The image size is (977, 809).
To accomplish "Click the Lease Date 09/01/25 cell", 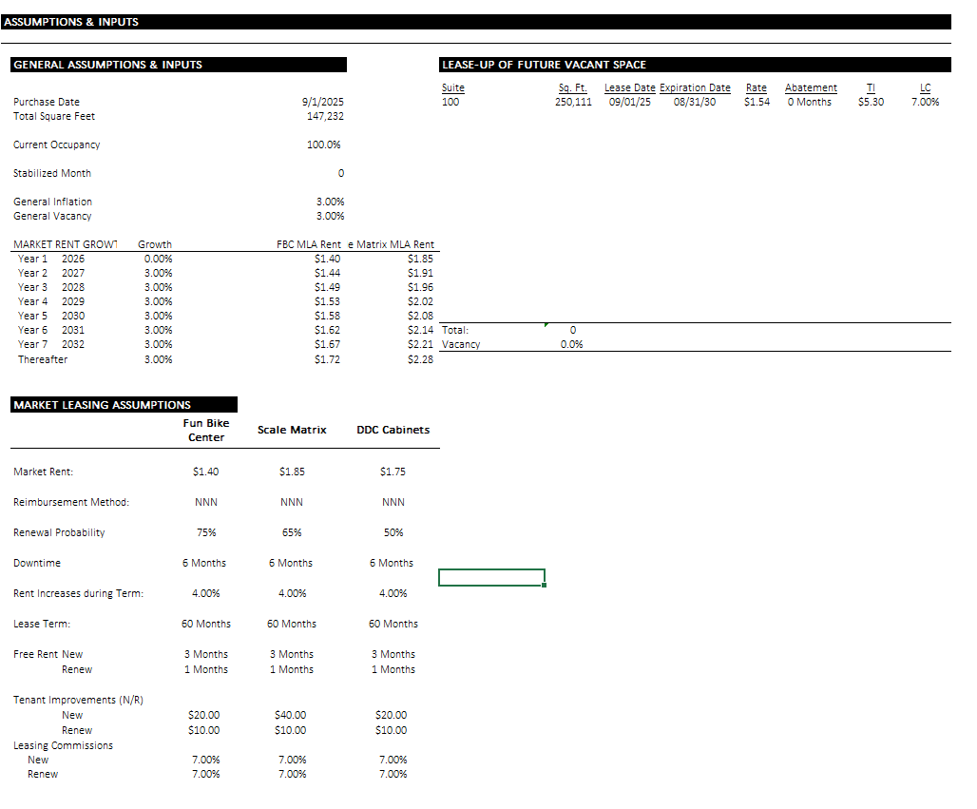I will pyautogui.click(x=629, y=102).
